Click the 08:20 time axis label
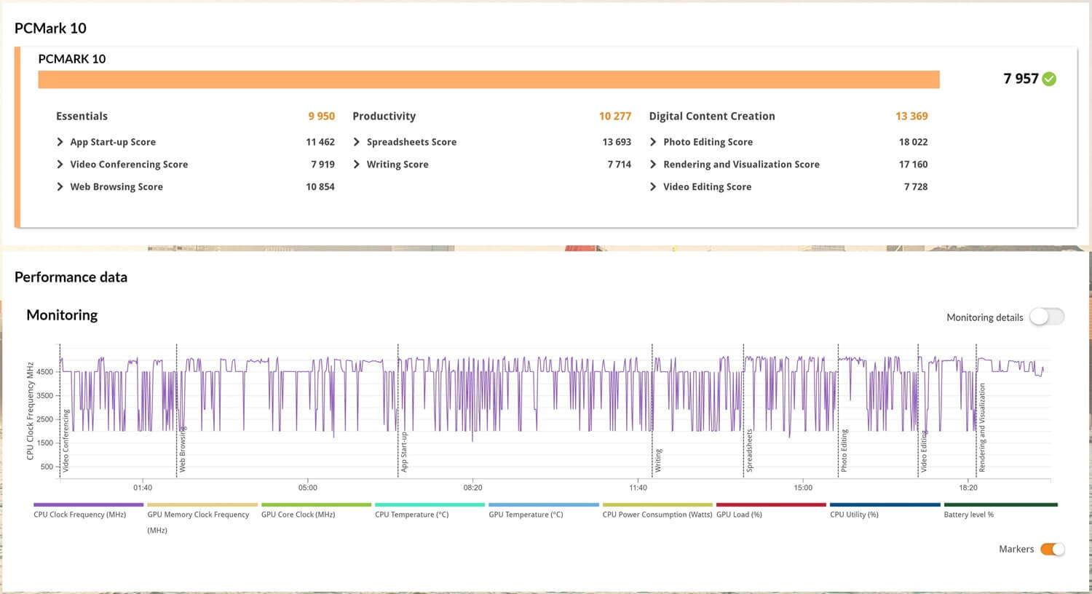The image size is (1092, 594). click(472, 488)
